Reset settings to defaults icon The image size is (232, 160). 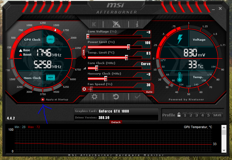116,97
